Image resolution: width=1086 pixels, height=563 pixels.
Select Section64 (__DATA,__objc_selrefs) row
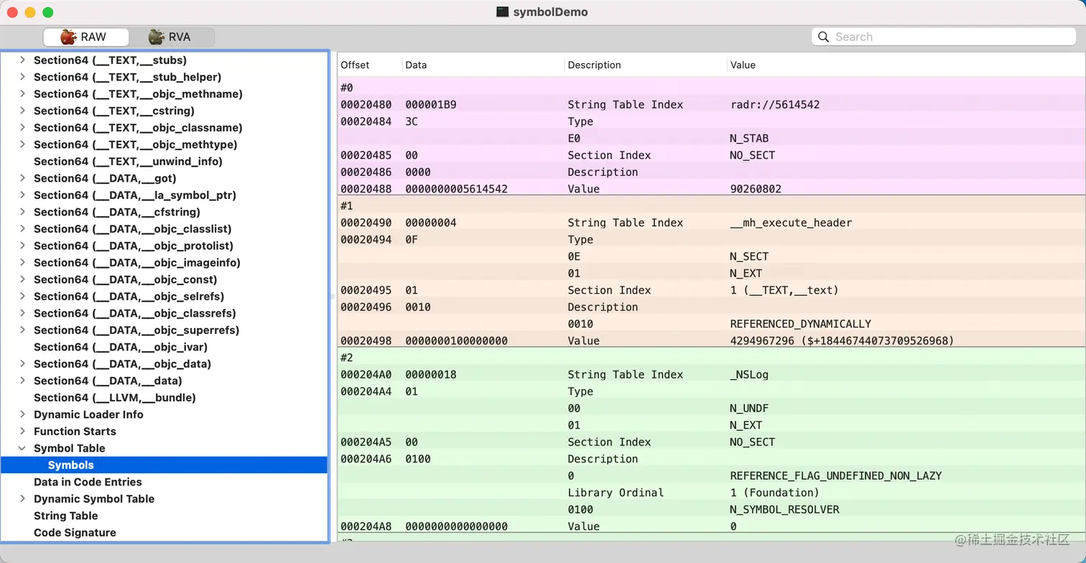164,297
